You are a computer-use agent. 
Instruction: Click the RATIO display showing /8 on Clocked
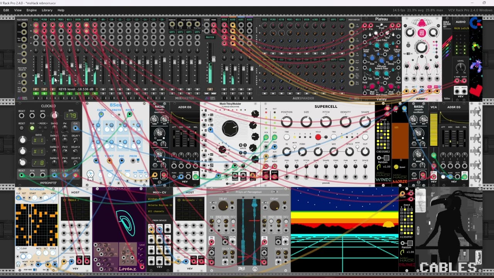pyautogui.click(x=39, y=163)
